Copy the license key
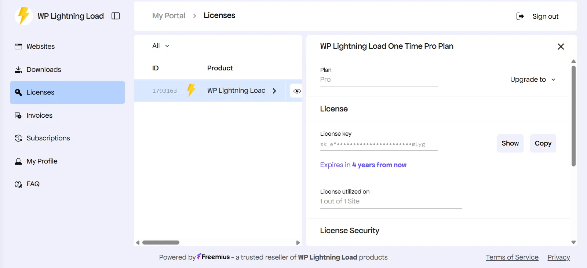The image size is (587, 268). (x=543, y=143)
